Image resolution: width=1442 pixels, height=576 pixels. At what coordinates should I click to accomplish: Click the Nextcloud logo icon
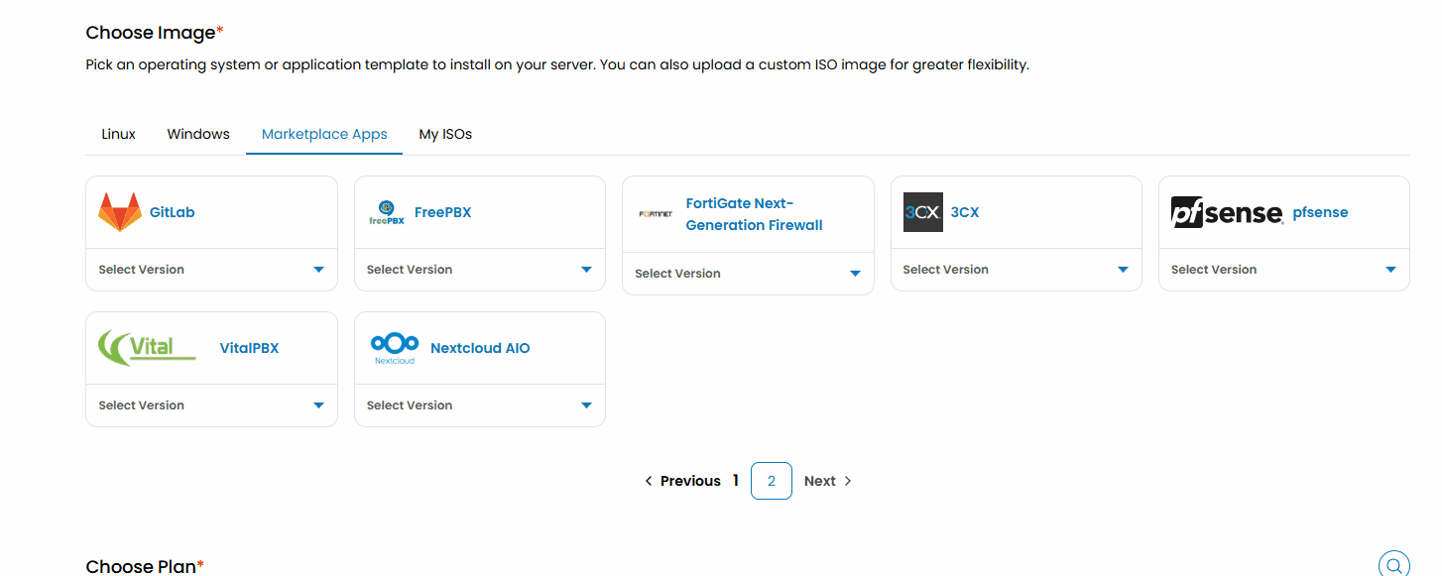coord(394,348)
